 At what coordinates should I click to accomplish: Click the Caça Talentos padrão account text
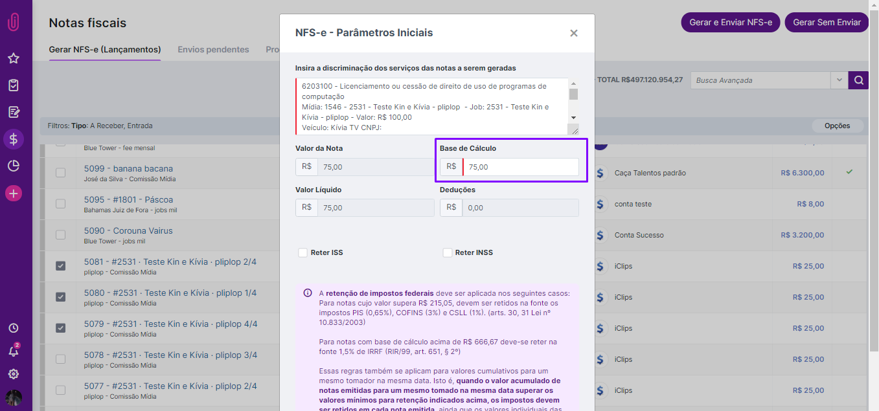click(650, 173)
